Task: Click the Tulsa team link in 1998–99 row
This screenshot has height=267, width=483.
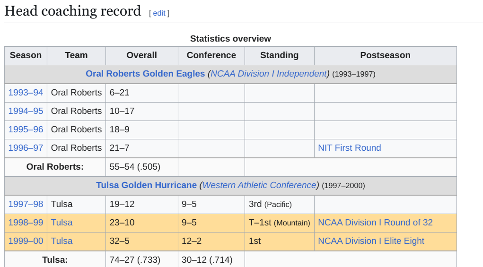Action: pyautogui.click(x=62, y=223)
